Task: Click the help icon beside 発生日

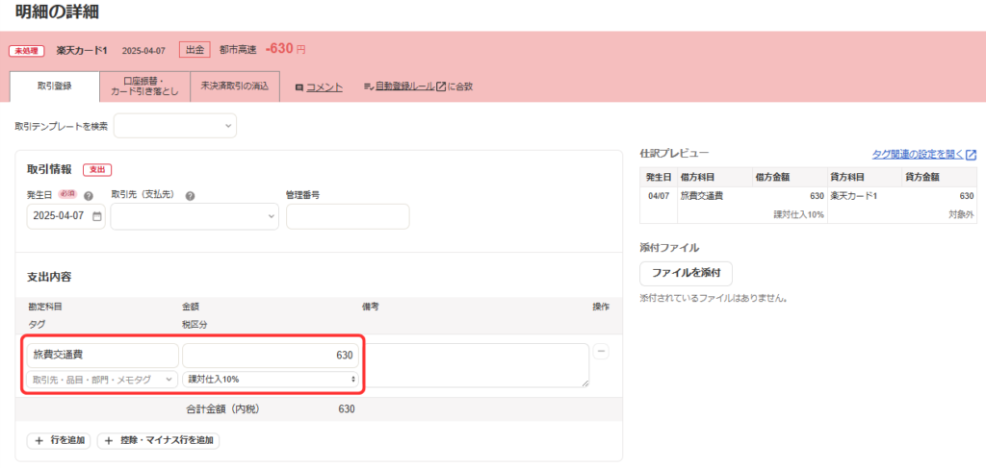Action: pos(89,195)
